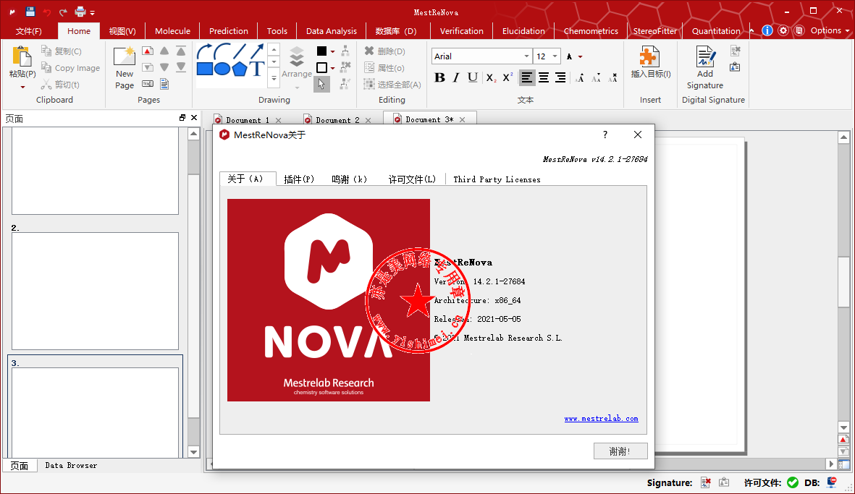Select the ellipse shape drawing tool
The image size is (855, 494).
pyautogui.click(x=222, y=69)
